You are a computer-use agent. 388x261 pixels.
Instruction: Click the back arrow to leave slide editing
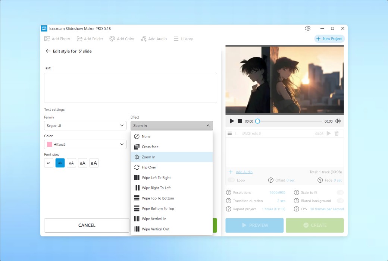48,51
